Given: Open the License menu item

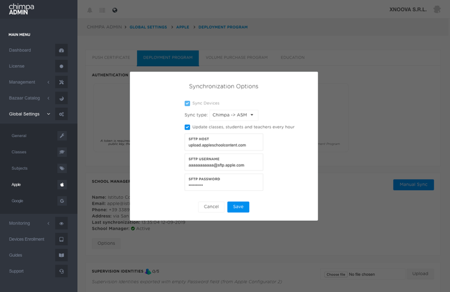Looking at the screenshot, I should (17, 66).
